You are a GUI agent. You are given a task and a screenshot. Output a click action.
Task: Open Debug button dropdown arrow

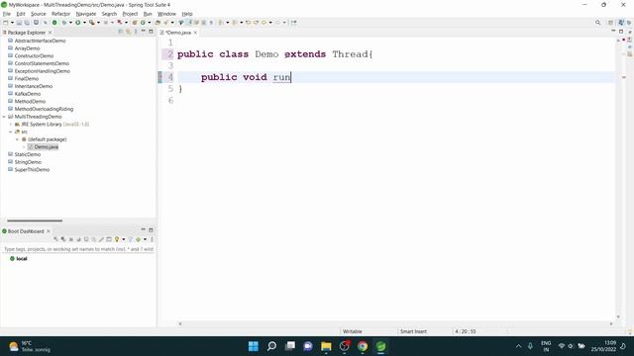click(x=70, y=23)
